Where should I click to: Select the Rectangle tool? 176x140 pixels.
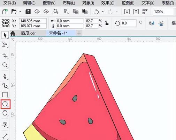click(5, 95)
